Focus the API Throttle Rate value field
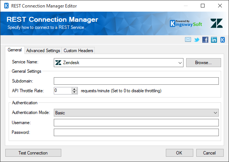The image size is (229, 162). [63, 91]
